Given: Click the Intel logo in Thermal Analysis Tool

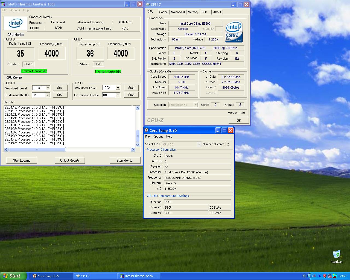Looking at the screenshot, I should (15, 24).
